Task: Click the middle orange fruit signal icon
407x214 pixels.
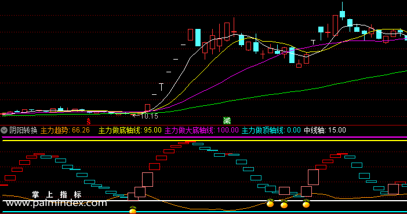Action: (x=284, y=204)
